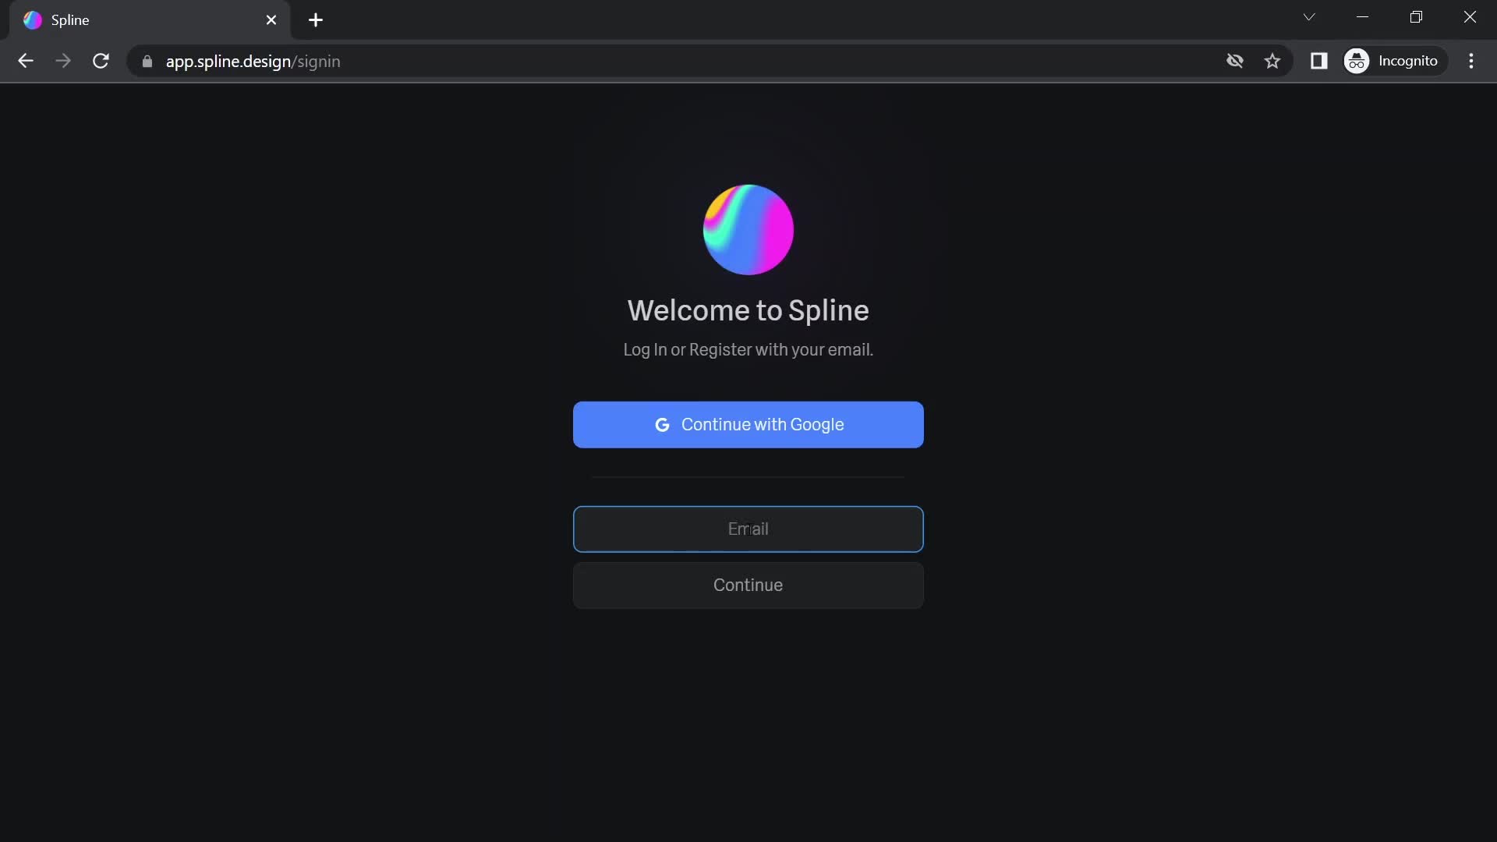Click the Continue with Google button
1497x842 pixels.
coord(748,423)
